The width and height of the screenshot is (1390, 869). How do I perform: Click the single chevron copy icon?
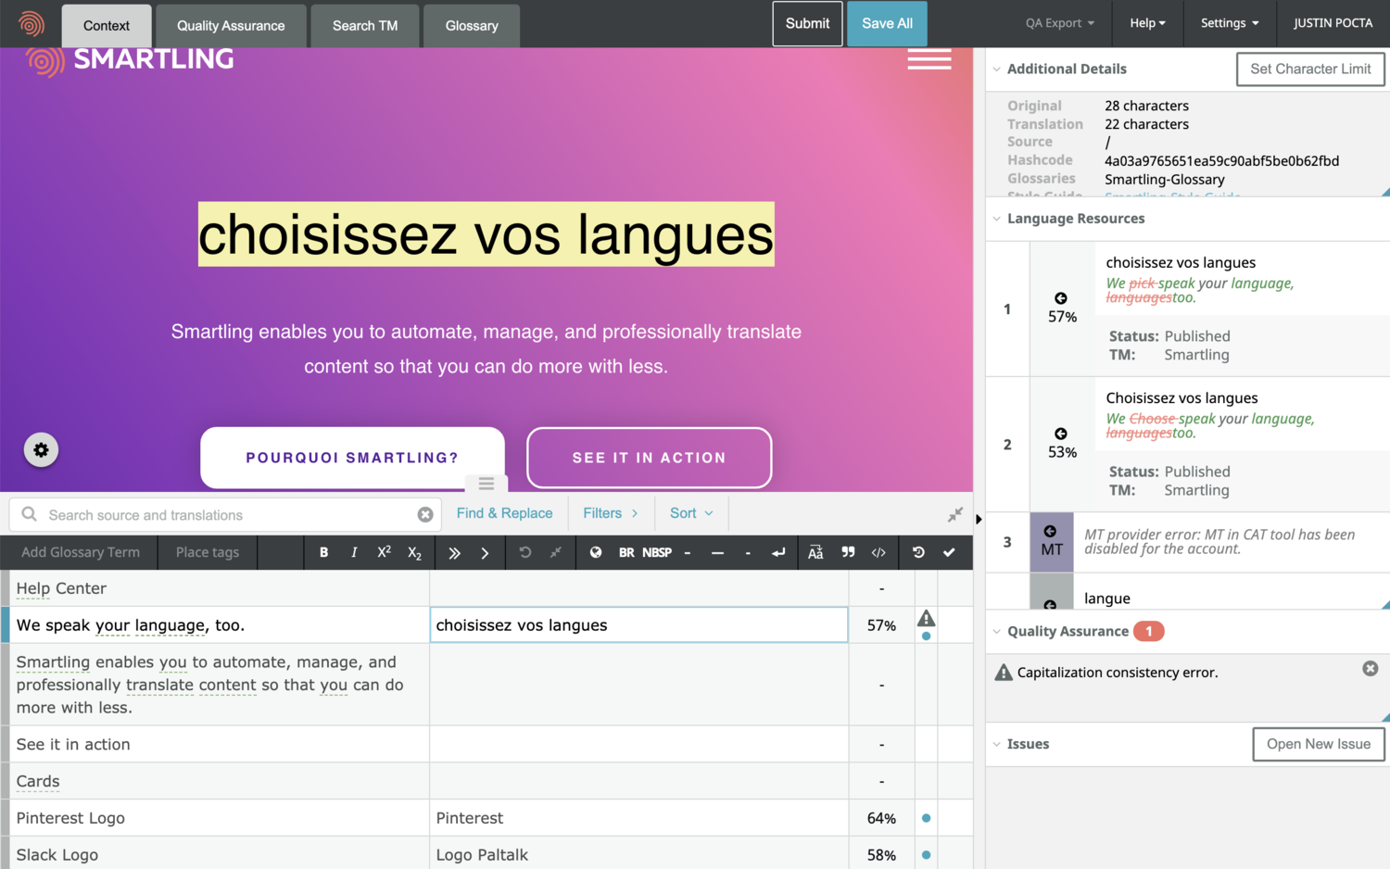pos(485,553)
